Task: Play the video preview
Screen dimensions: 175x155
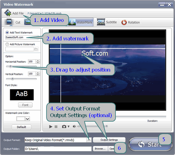Action: coord(51,127)
